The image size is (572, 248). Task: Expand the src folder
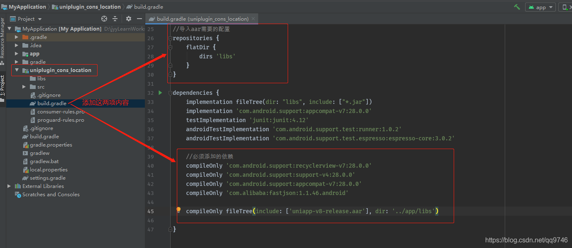pos(24,87)
